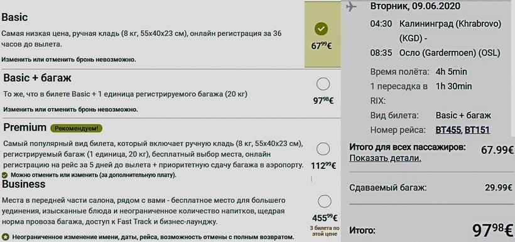Open flight number BT455 details
Image resolution: width=515 pixels, height=242 pixels.
pyautogui.click(x=448, y=130)
